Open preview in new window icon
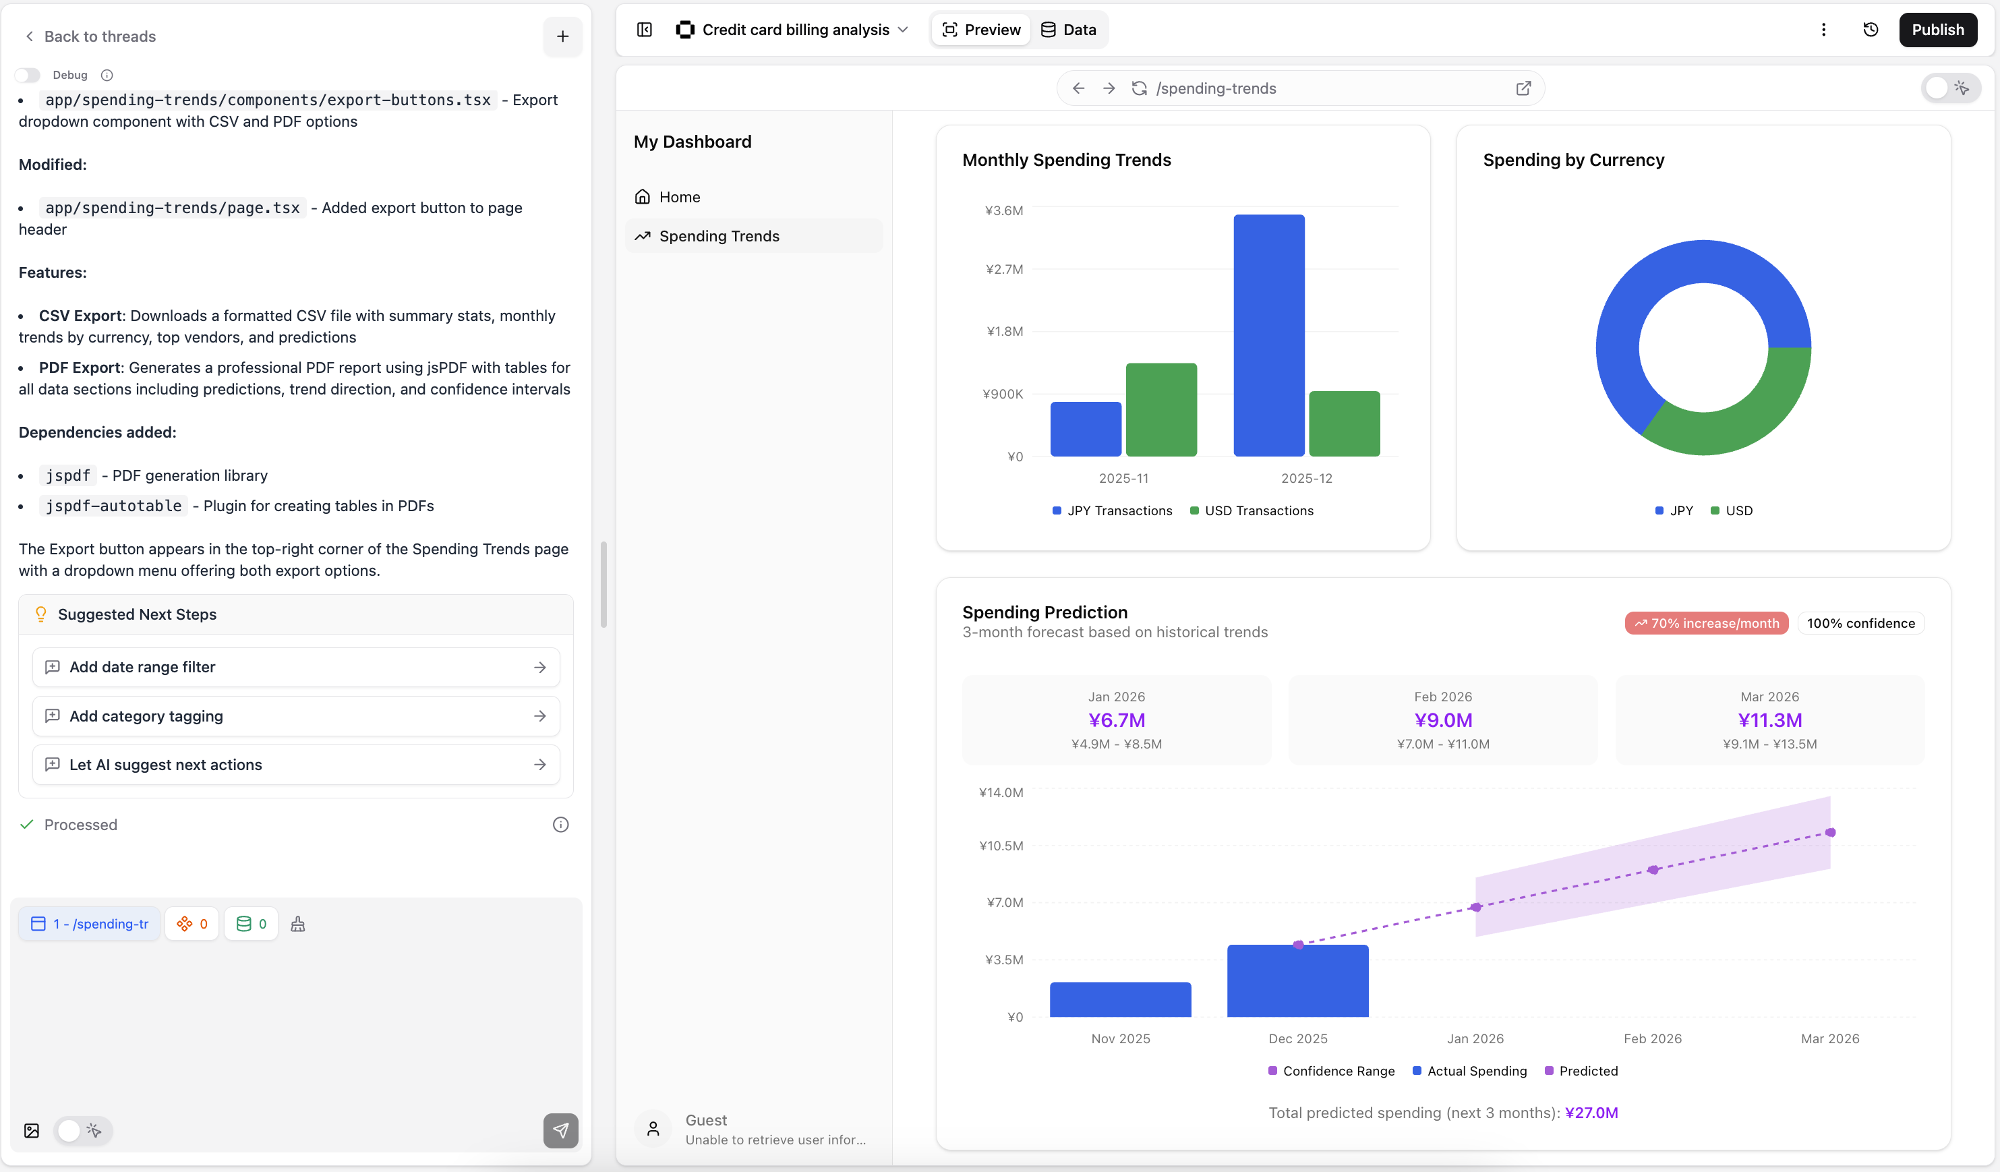This screenshot has width=2000, height=1172. click(x=1523, y=88)
